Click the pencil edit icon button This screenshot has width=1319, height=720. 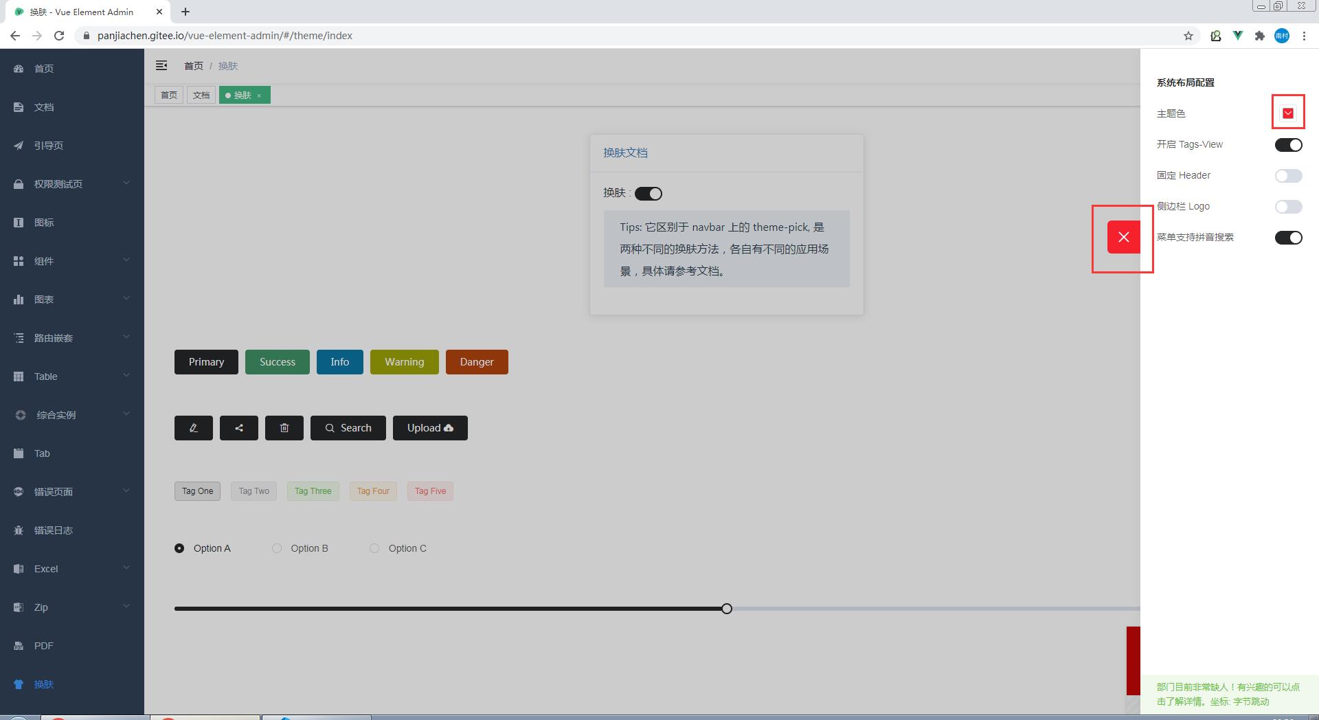[x=194, y=428]
